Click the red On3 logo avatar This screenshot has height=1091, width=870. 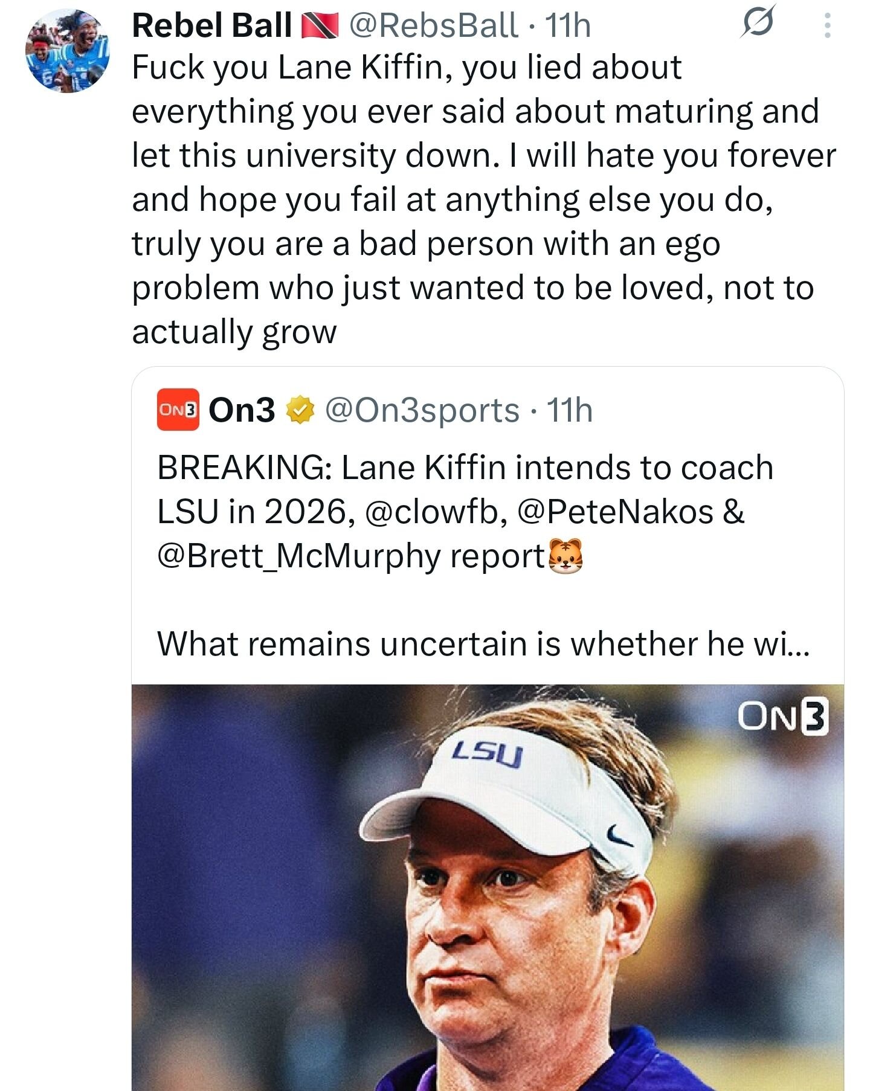click(x=178, y=410)
